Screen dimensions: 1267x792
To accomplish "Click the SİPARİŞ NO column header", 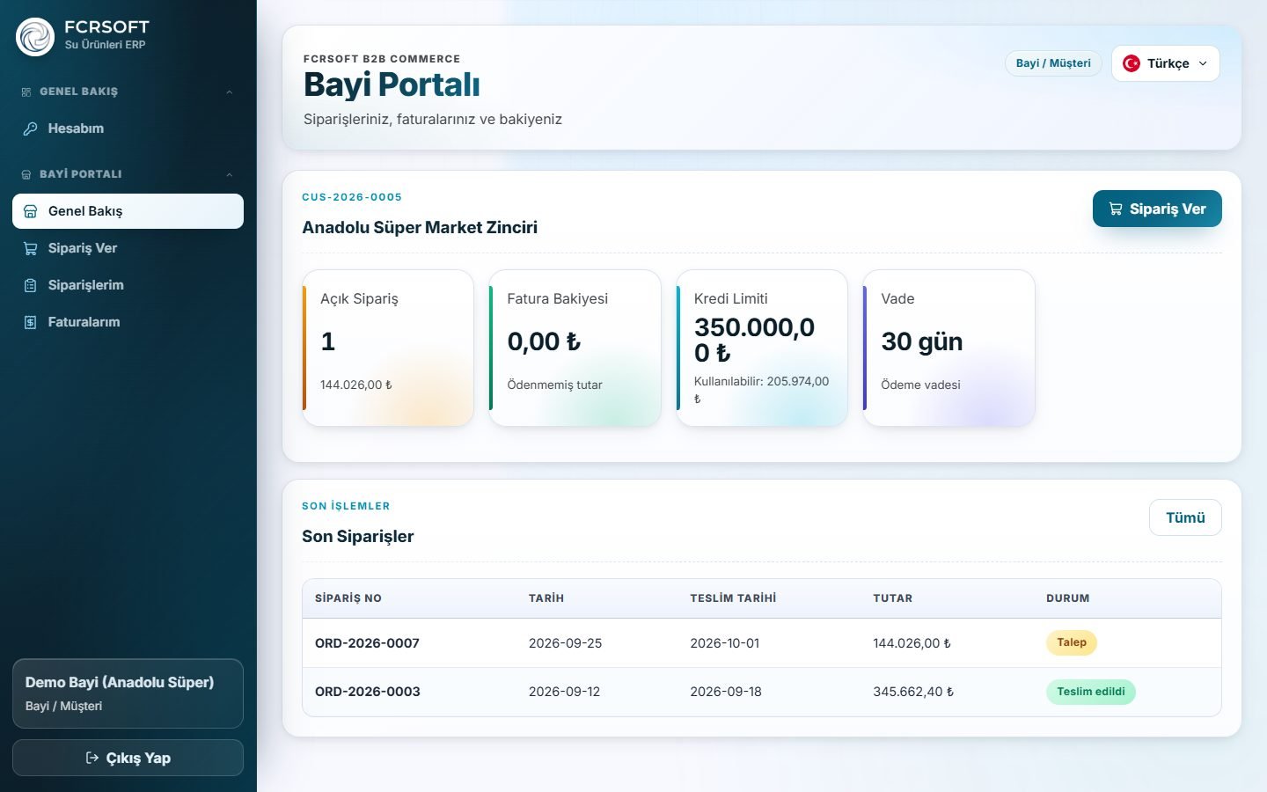I will click(348, 598).
